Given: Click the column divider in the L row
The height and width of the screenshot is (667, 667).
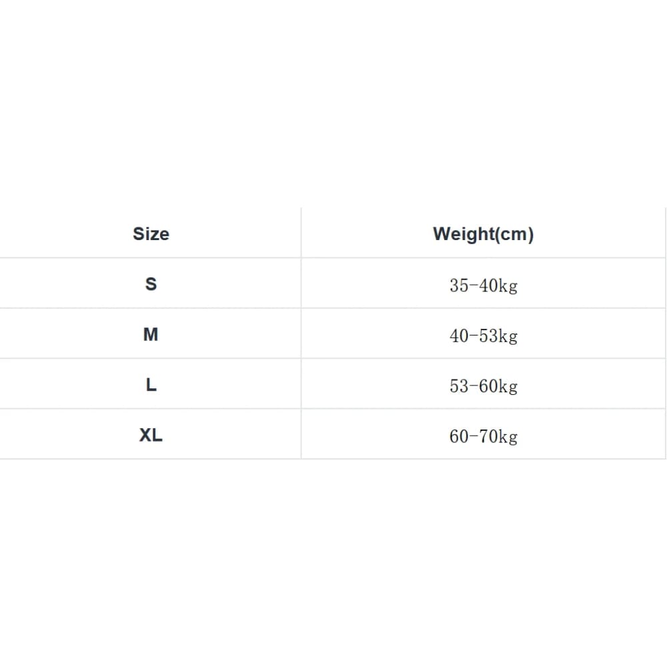Looking at the screenshot, I should 301,385.
